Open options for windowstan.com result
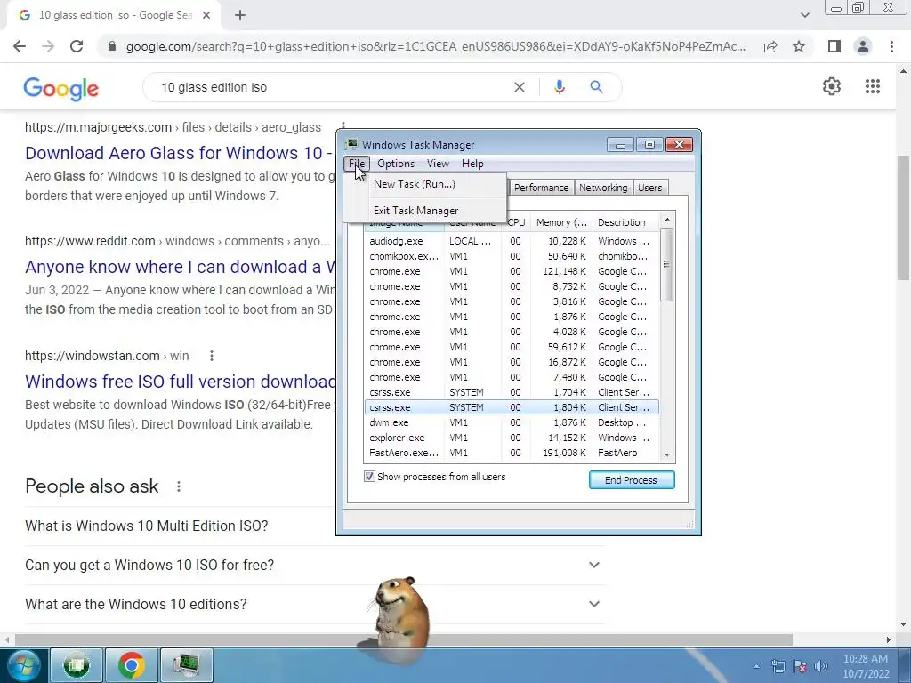911x683 pixels. click(x=212, y=356)
